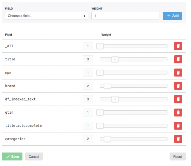Remove the title.autocomplete field row
This screenshot has height=166, width=191.
click(178, 126)
